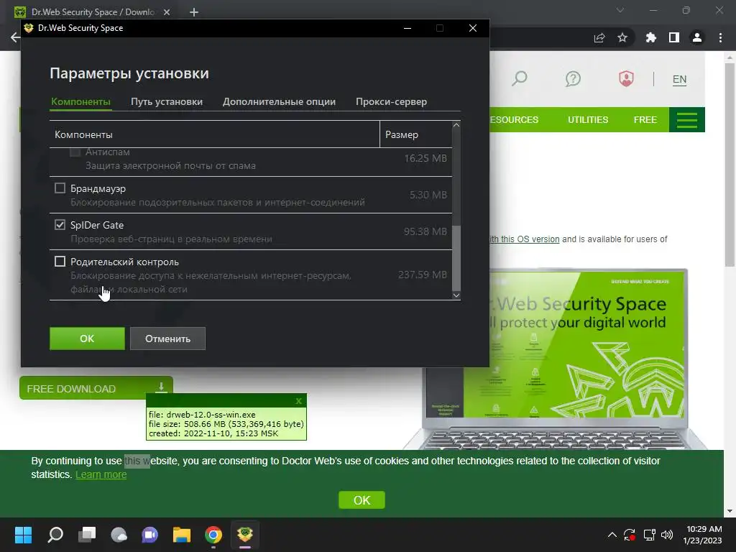The width and height of the screenshot is (736, 552).
Task: Select the 237.59 MB size value
Action: pyautogui.click(x=423, y=275)
